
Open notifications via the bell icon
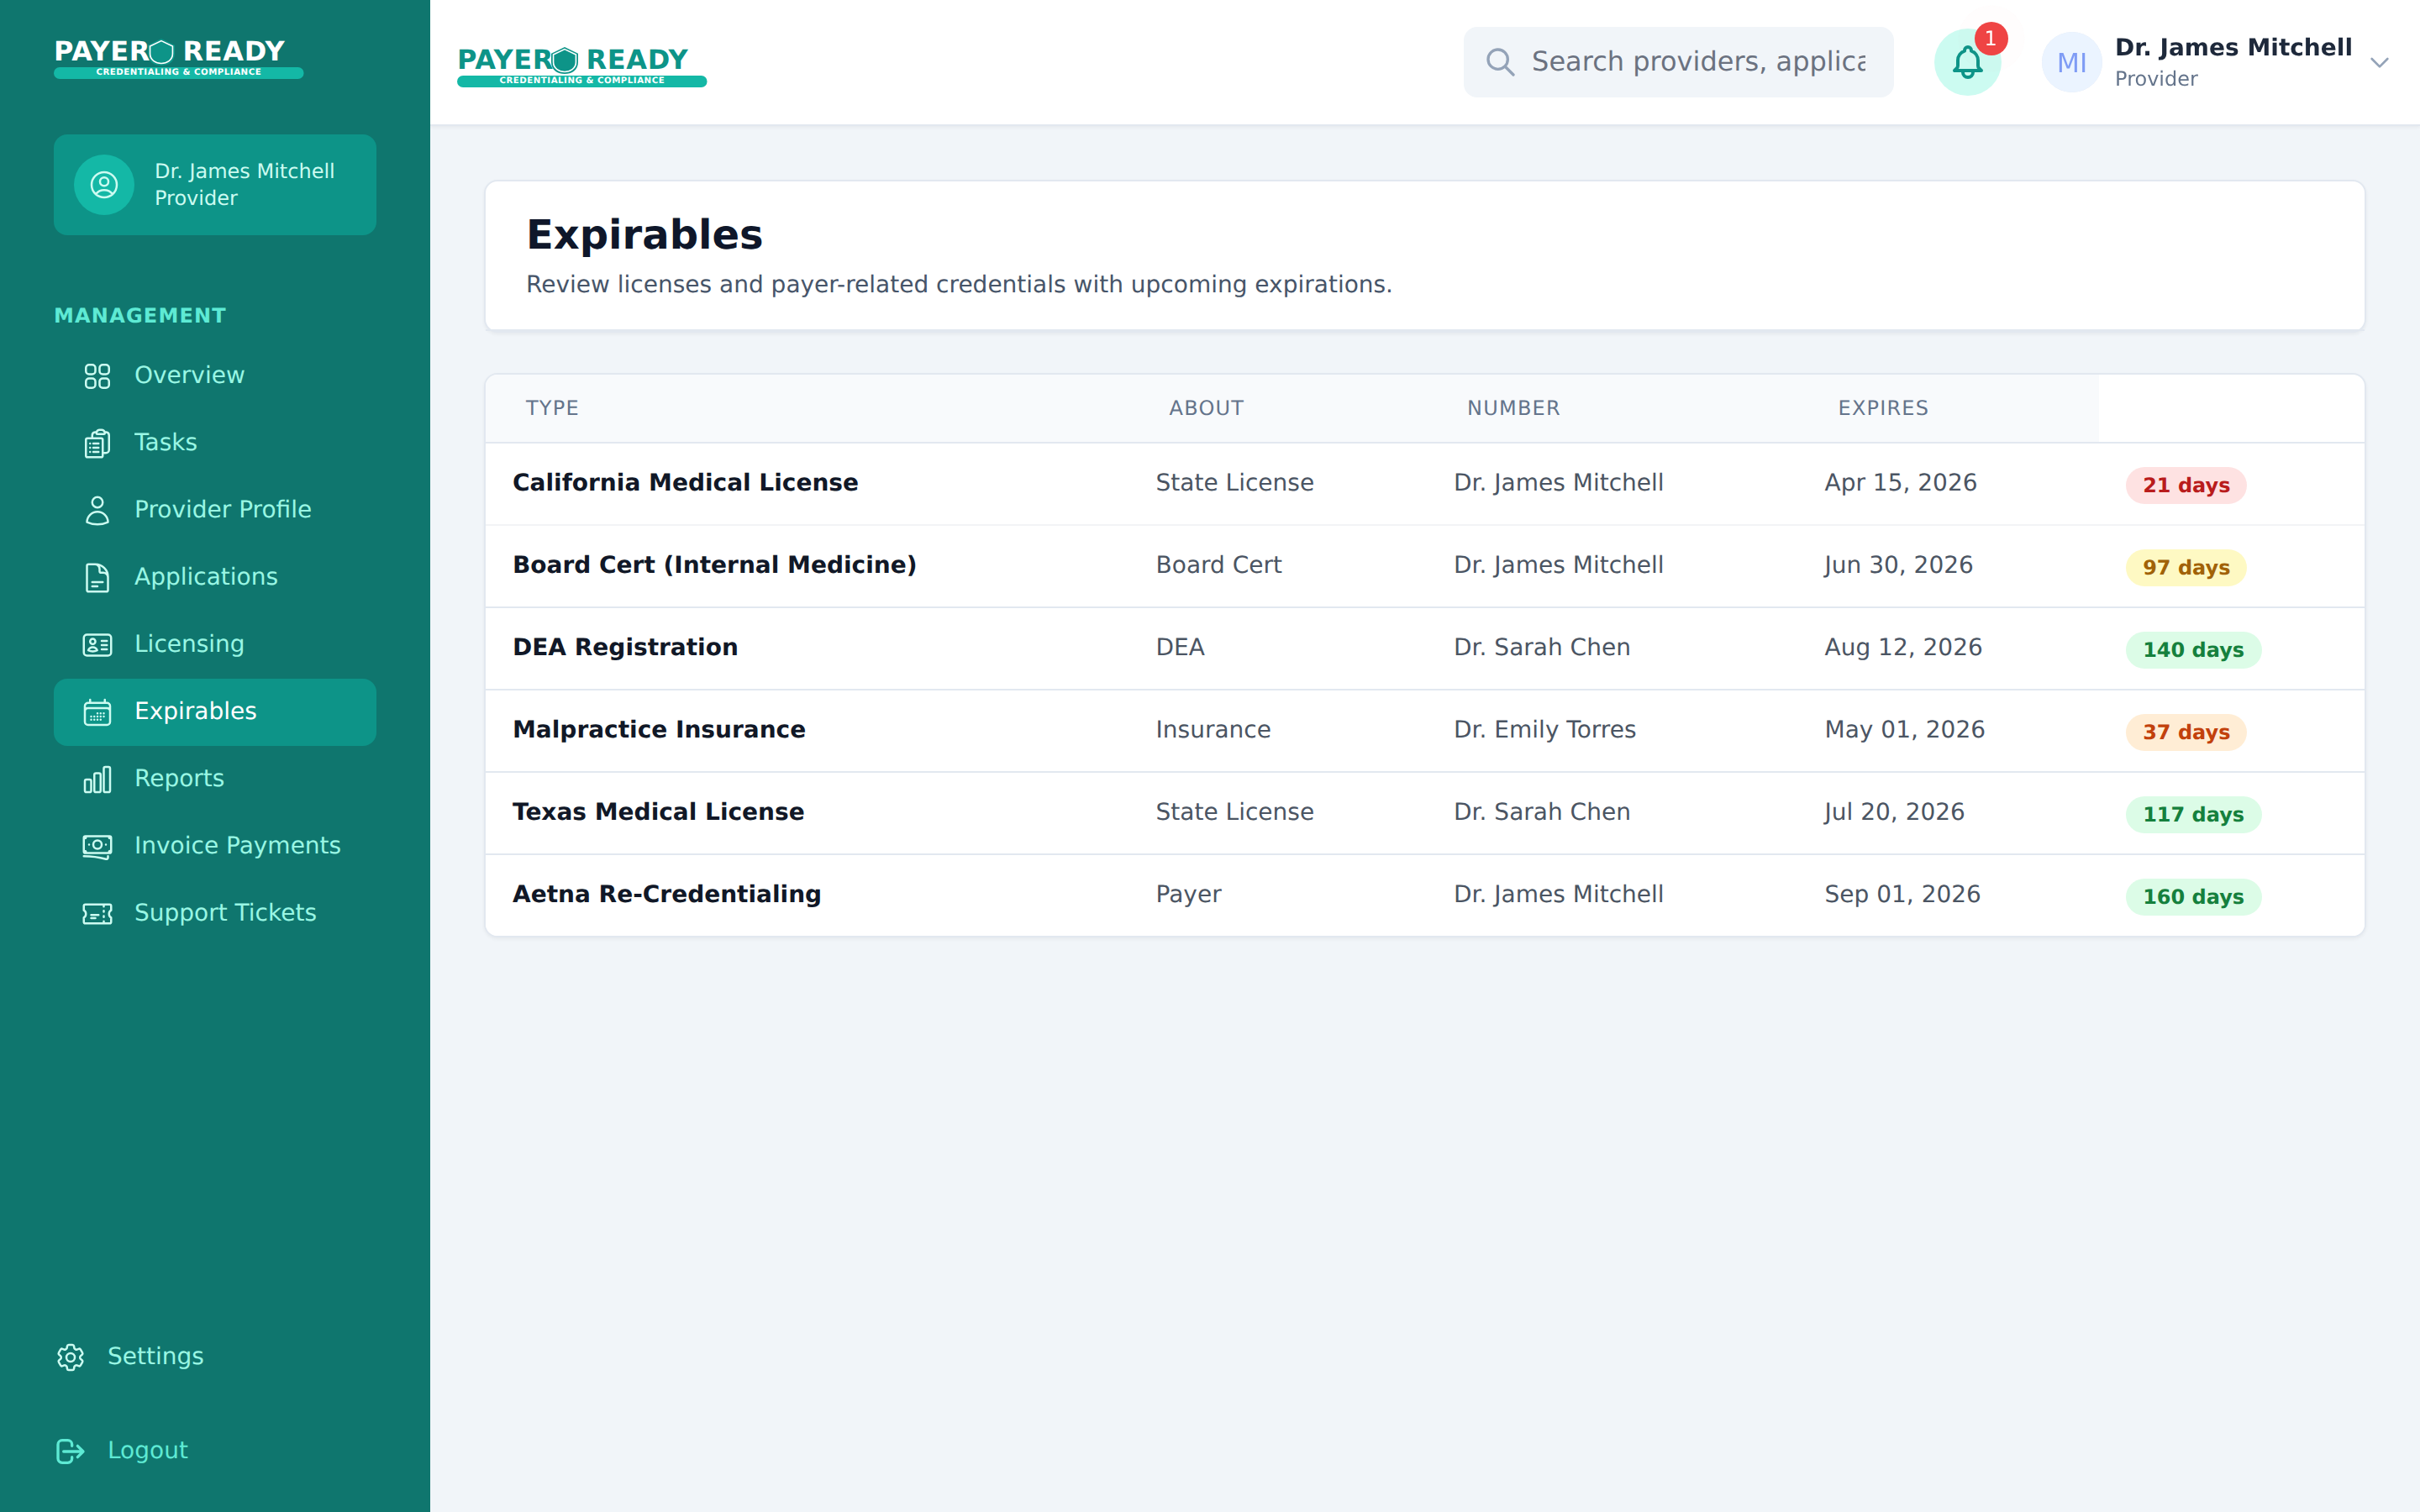pos(1966,62)
